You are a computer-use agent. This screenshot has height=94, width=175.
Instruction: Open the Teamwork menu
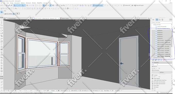[x=28, y=3]
